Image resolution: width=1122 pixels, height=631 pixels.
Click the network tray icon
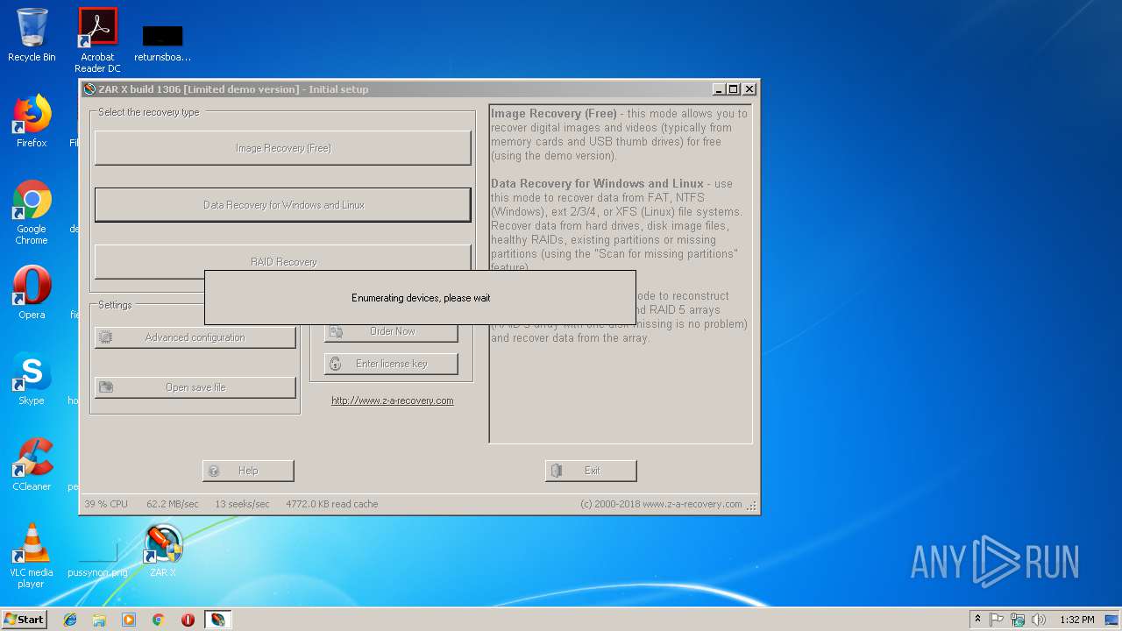(1018, 620)
